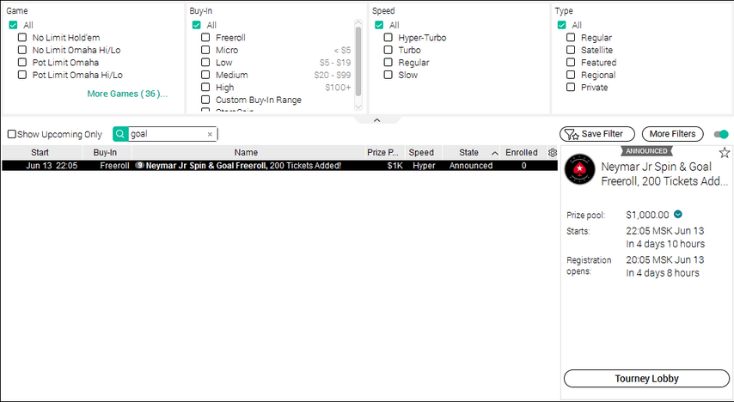Uncheck the Game All checkbox

click(13, 25)
